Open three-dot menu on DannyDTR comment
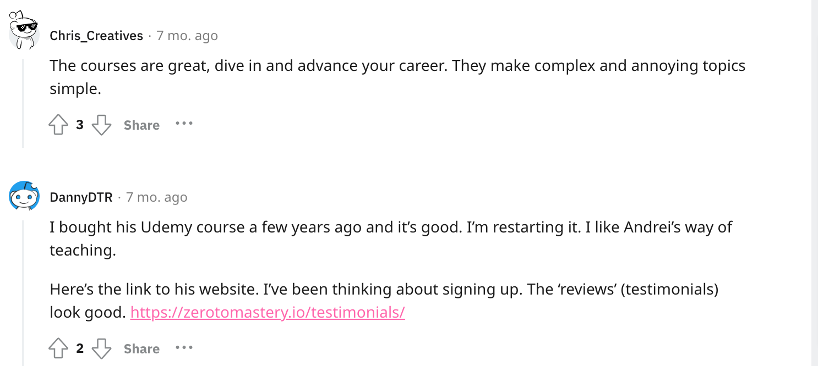Viewport: 818px width, 366px height. 184,347
